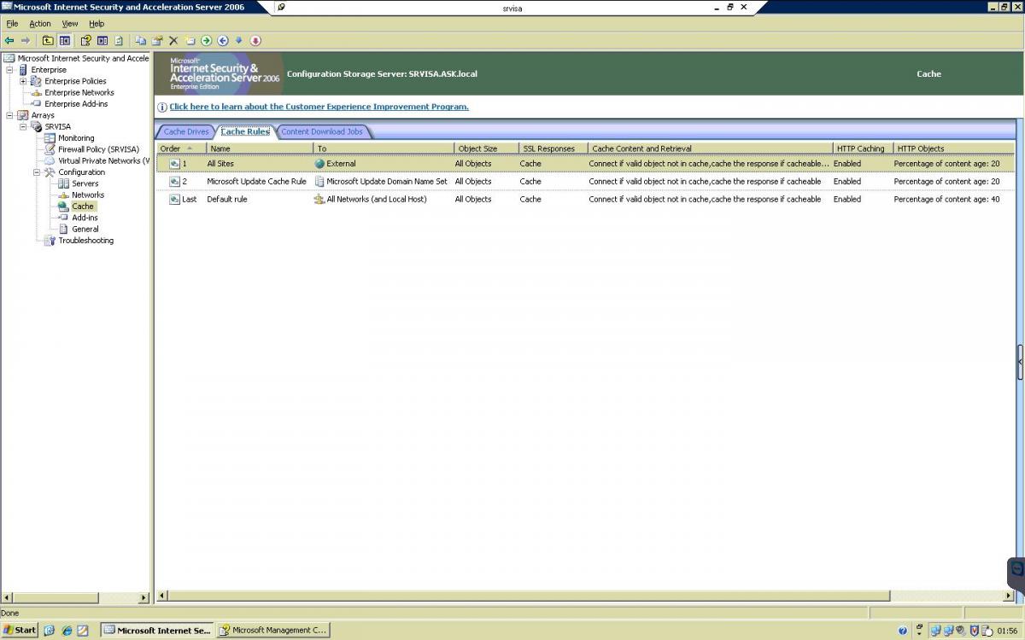Viewport: 1025px width, 640px height.
Task: Click the small blue move-up arrow icon
Action: pyautogui.click(x=239, y=40)
